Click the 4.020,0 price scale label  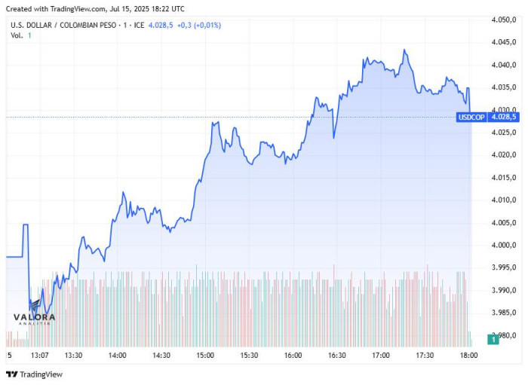pyautogui.click(x=502, y=155)
